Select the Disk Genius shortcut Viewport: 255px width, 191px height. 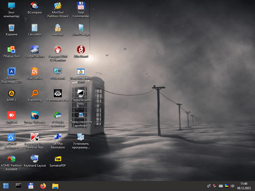tap(35, 72)
